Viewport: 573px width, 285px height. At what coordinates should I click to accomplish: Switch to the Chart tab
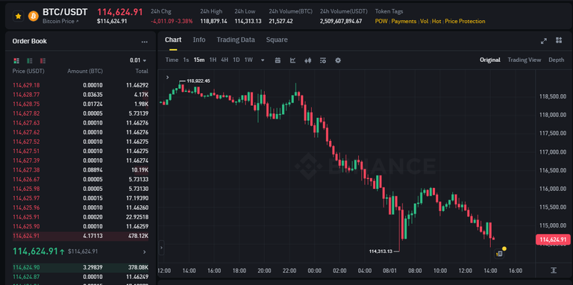tap(173, 40)
